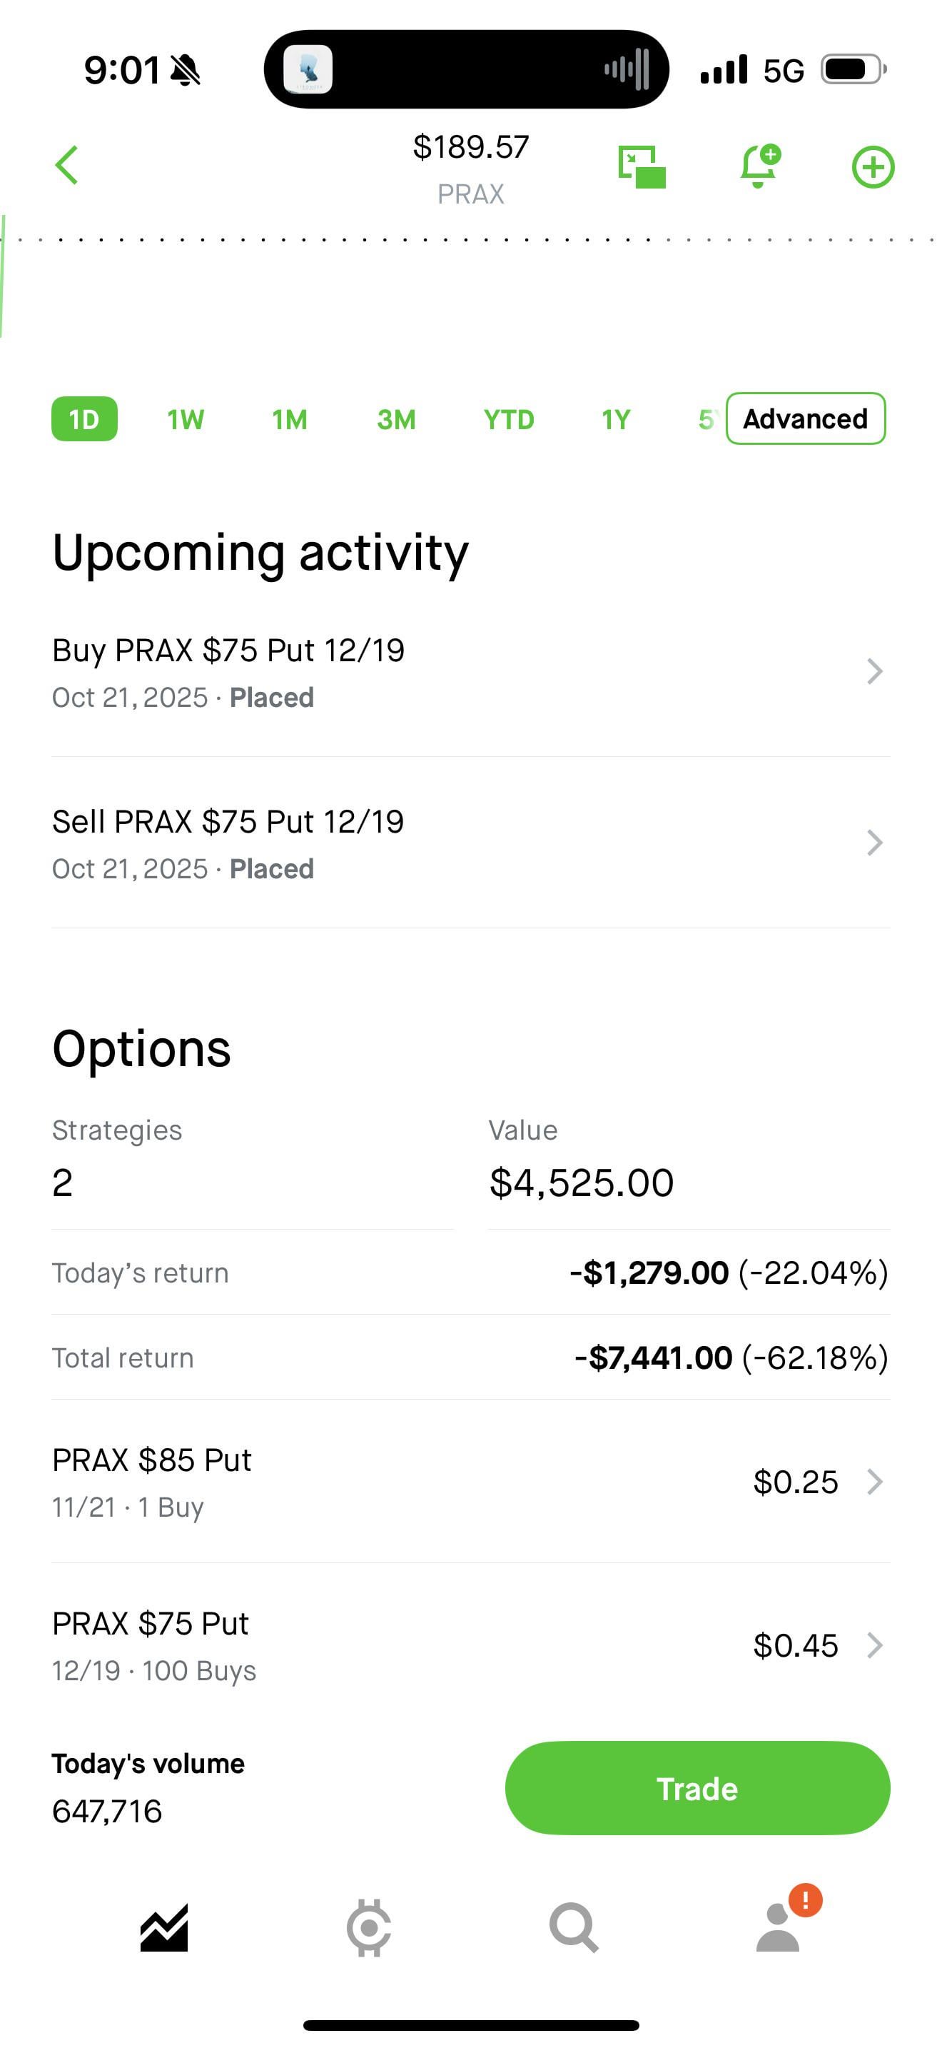Open the PRAX $75 Put 12/19 position

click(x=470, y=1645)
